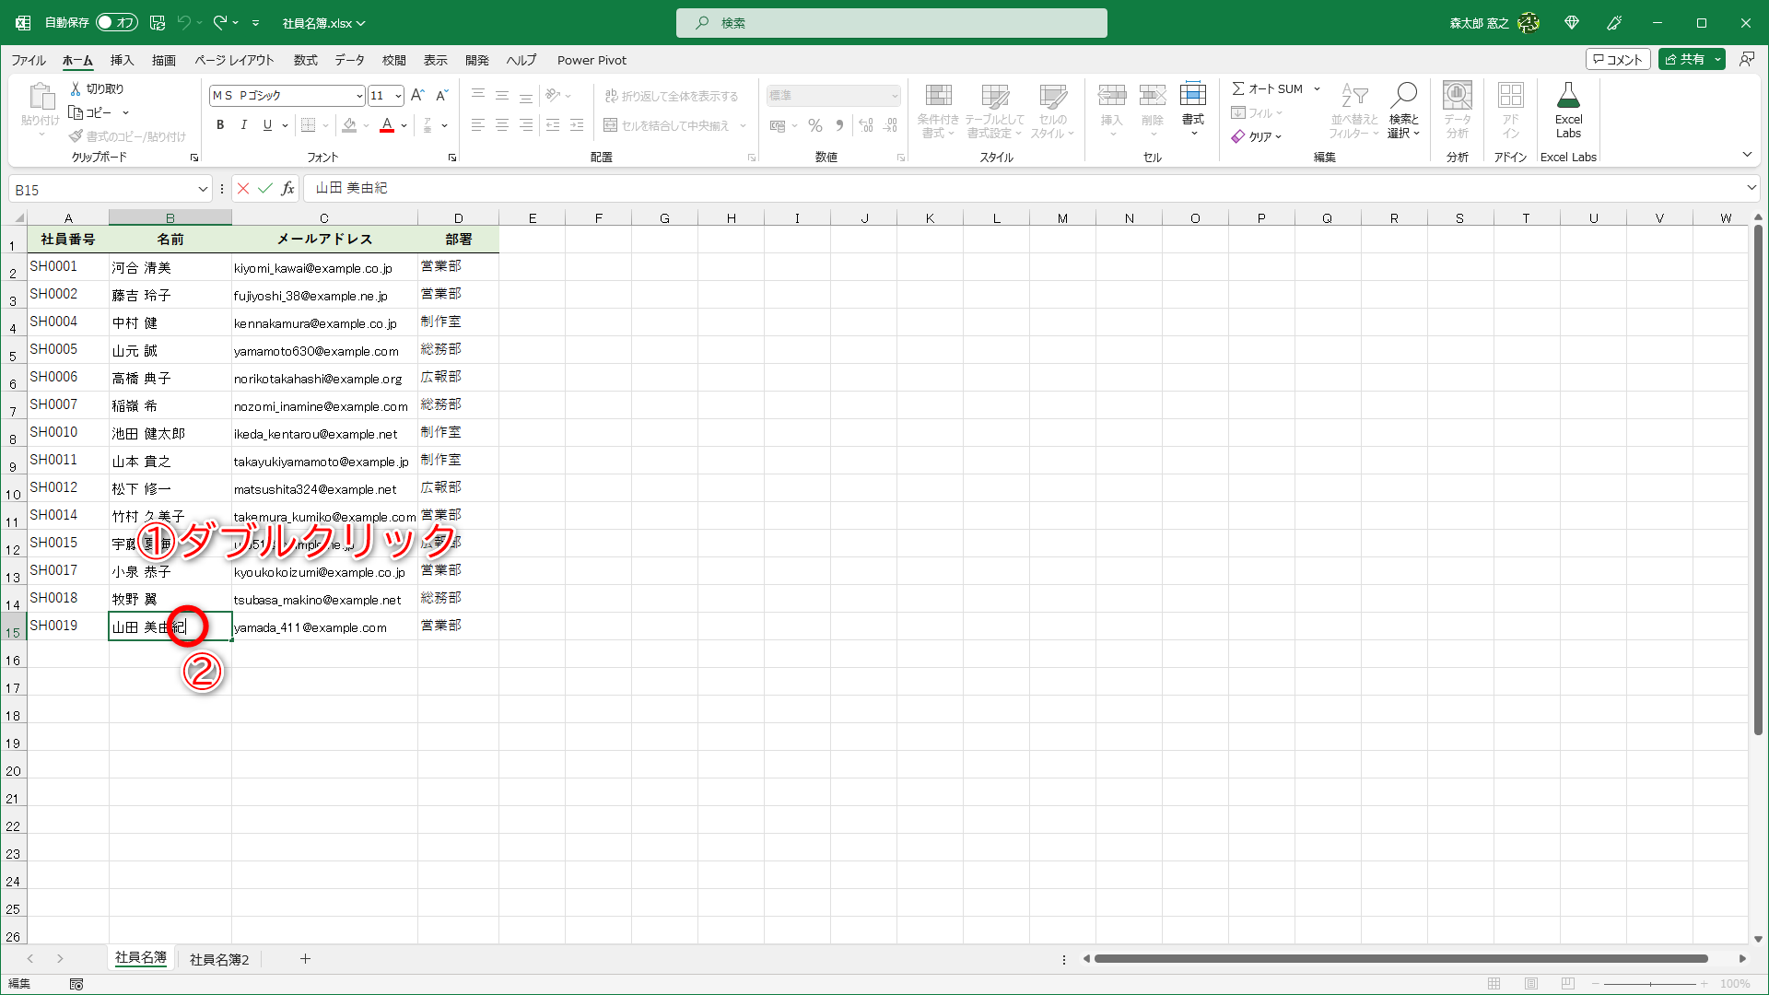Open the font name dropdown
The height and width of the screenshot is (995, 1769).
click(x=359, y=96)
